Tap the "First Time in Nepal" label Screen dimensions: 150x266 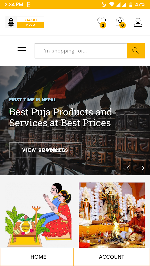[33, 100]
